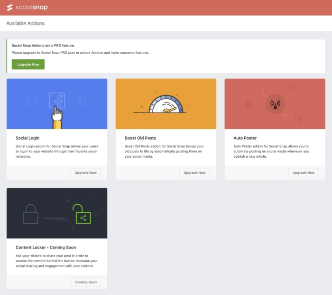Click the green Upgrade Now button

tap(28, 64)
